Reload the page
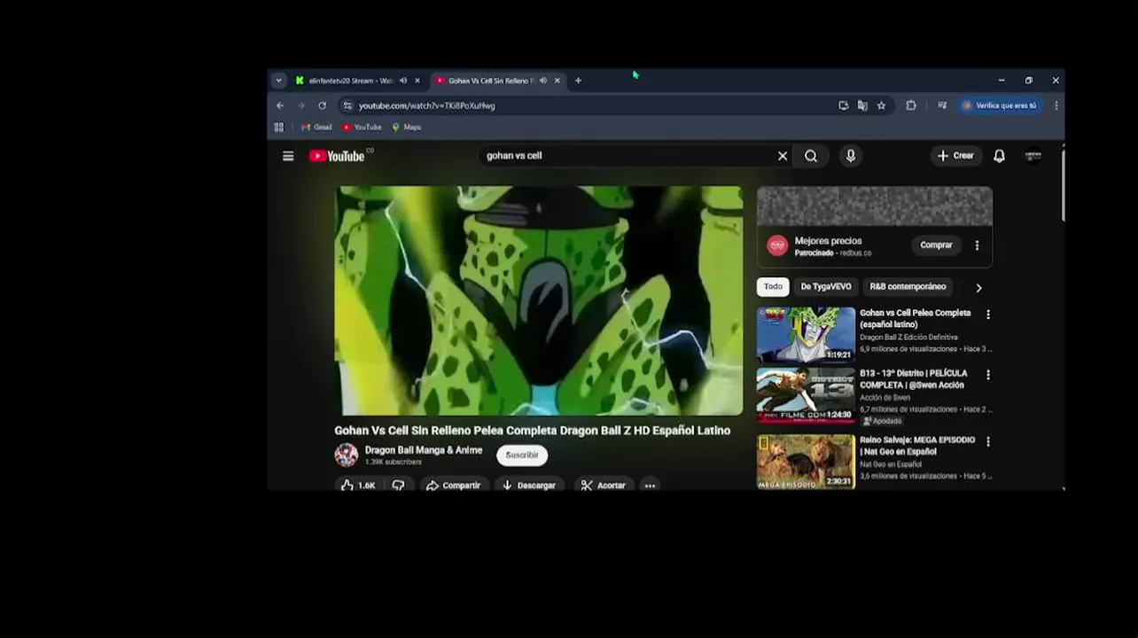Viewport: 1138px width, 638px height. click(322, 105)
